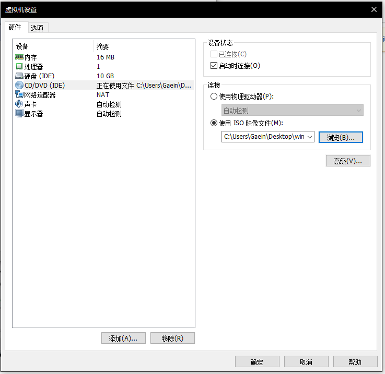
Task: Open 高级(V)... settings
Action: coord(348,161)
